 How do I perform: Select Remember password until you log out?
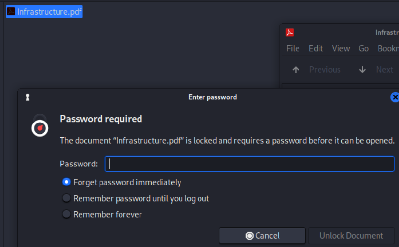pyautogui.click(x=67, y=198)
